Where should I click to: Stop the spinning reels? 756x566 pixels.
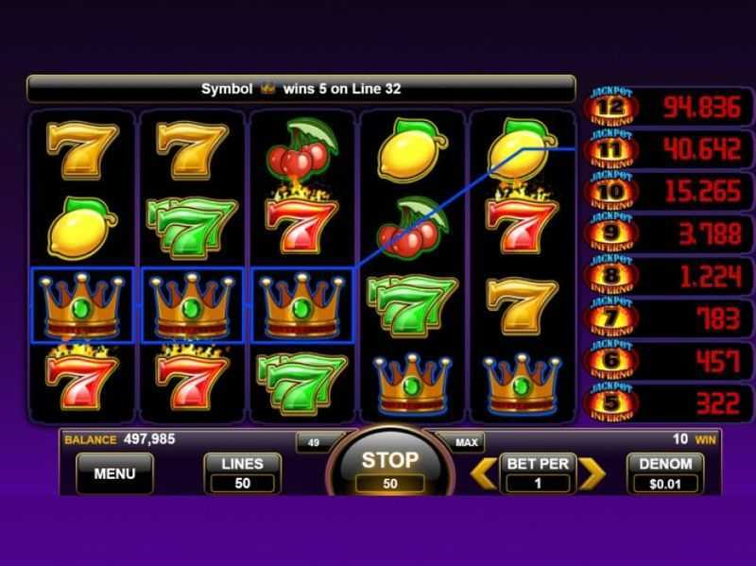click(390, 465)
